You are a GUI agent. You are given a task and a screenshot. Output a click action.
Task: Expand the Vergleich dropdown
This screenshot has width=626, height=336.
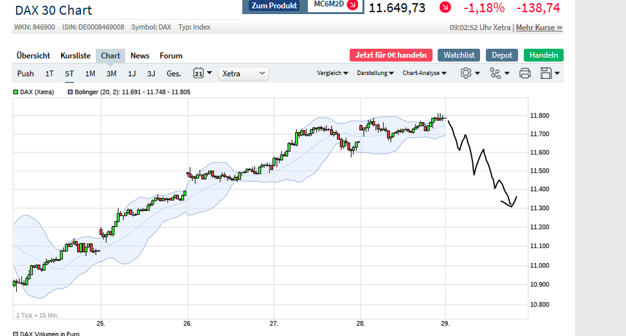(x=332, y=73)
